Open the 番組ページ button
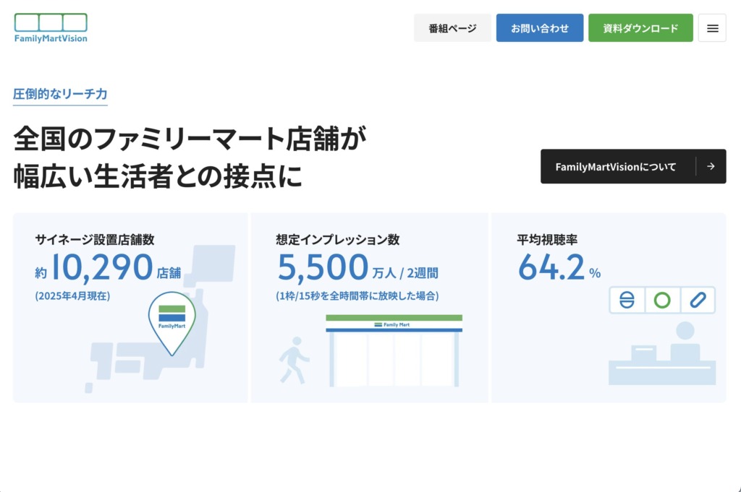 click(x=452, y=28)
